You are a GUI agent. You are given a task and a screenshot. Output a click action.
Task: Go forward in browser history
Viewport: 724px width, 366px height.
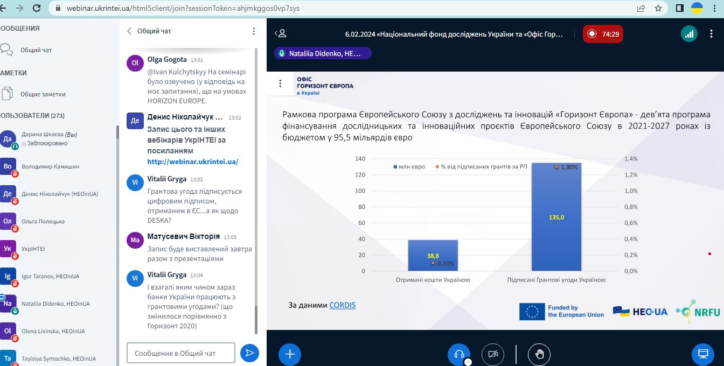point(19,8)
